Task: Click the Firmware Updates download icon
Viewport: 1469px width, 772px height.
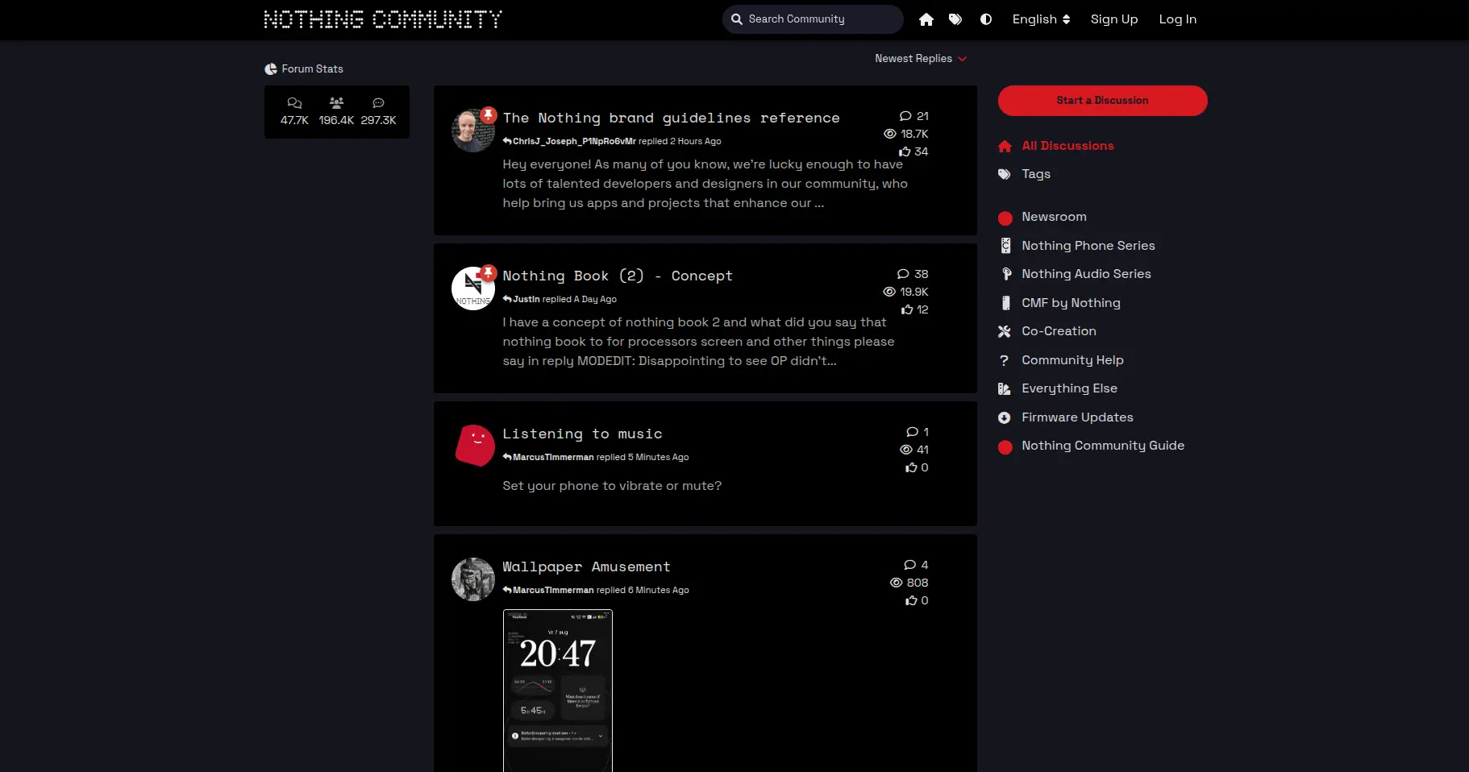Action: coord(1005,417)
